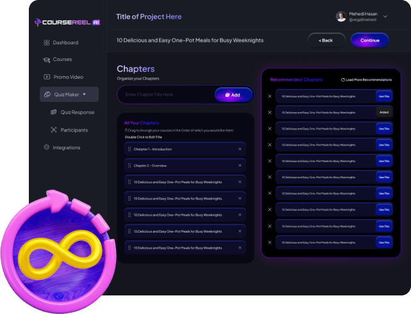Click the Integrations gear icon
Screen dimensions: 411x314
(x=46, y=147)
